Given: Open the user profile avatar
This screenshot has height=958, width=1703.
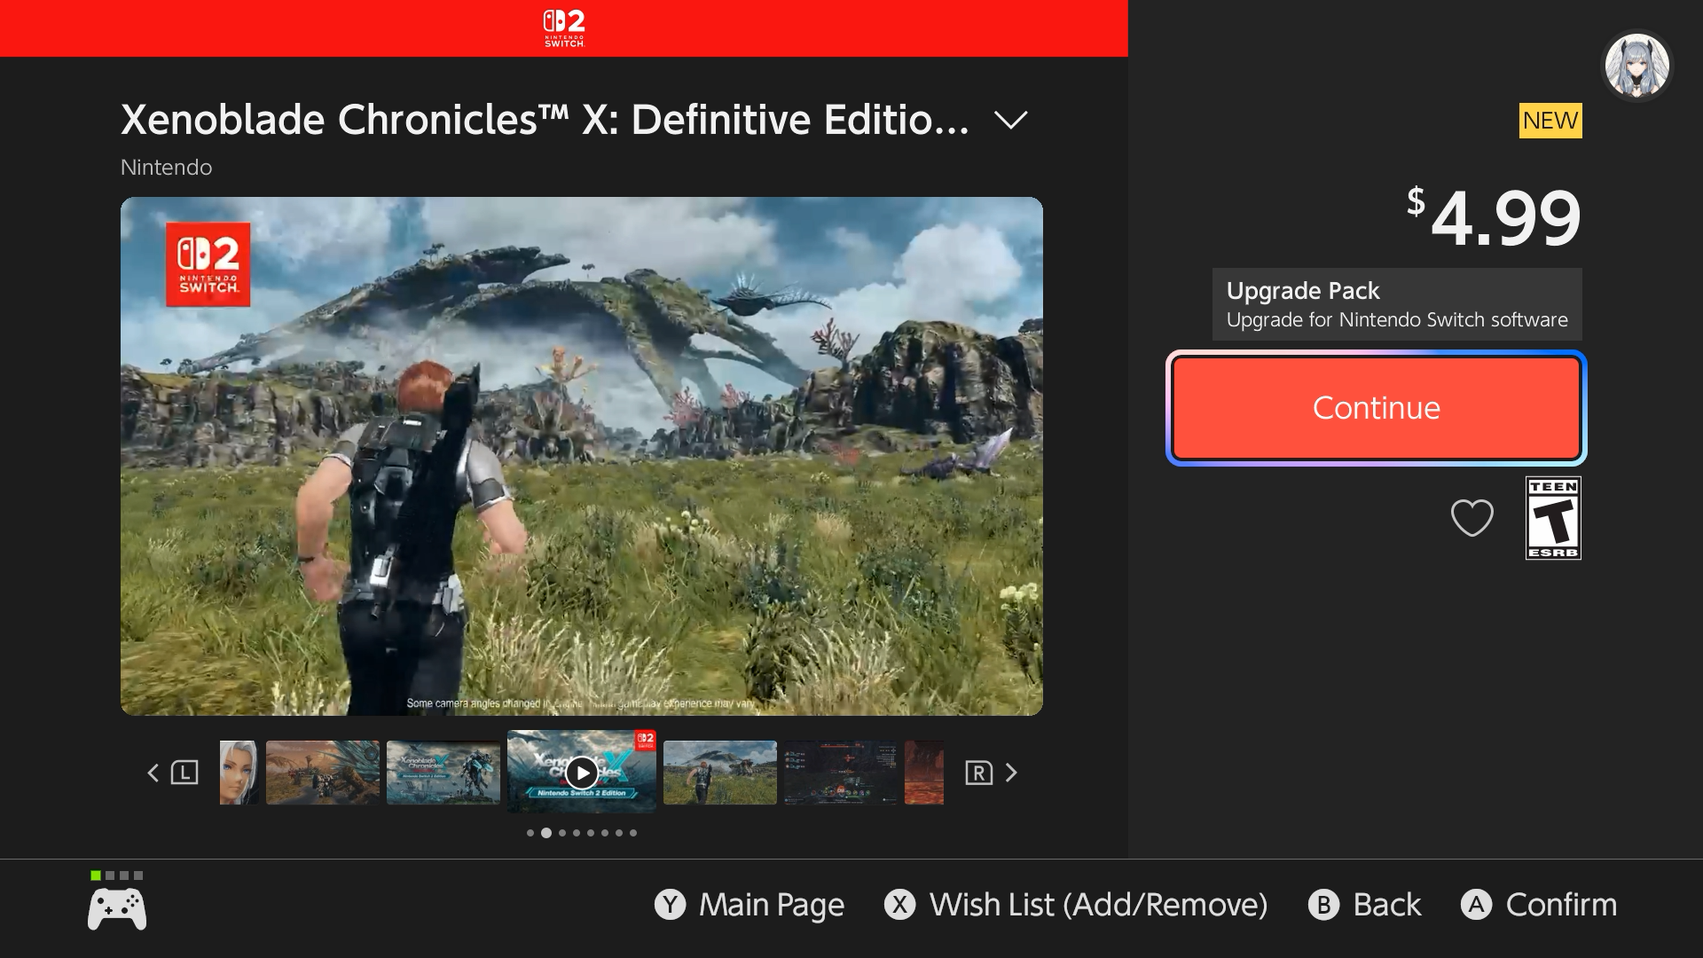Looking at the screenshot, I should 1636,67.
